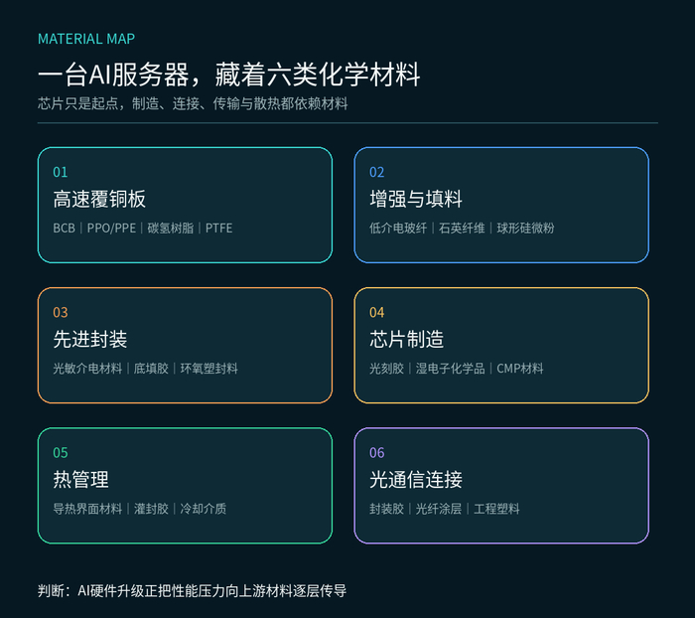Open the 光通信连接 card
695x618 pixels.
point(501,485)
